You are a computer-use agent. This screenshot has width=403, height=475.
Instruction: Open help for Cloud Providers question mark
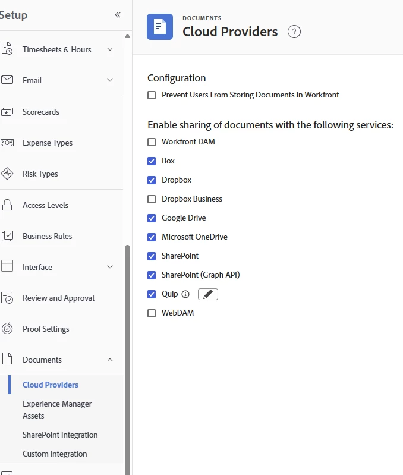point(294,32)
